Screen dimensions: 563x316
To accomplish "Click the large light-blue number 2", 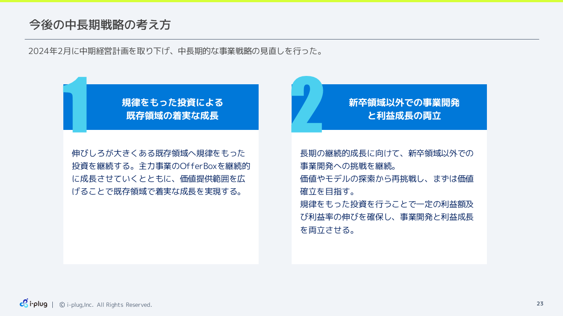I will coord(307,104).
